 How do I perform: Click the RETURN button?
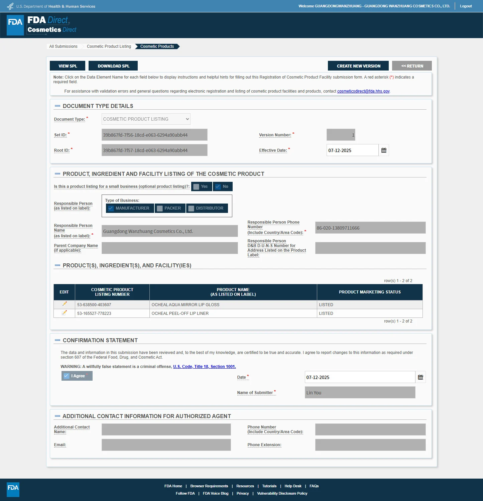(x=412, y=66)
